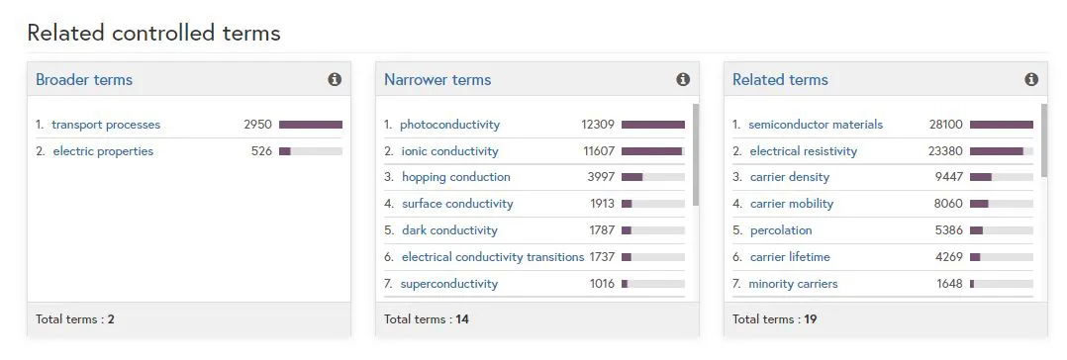This screenshot has height=360, width=1067.
Task: Click the electrical resistivity link
Action: click(x=803, y=151)
